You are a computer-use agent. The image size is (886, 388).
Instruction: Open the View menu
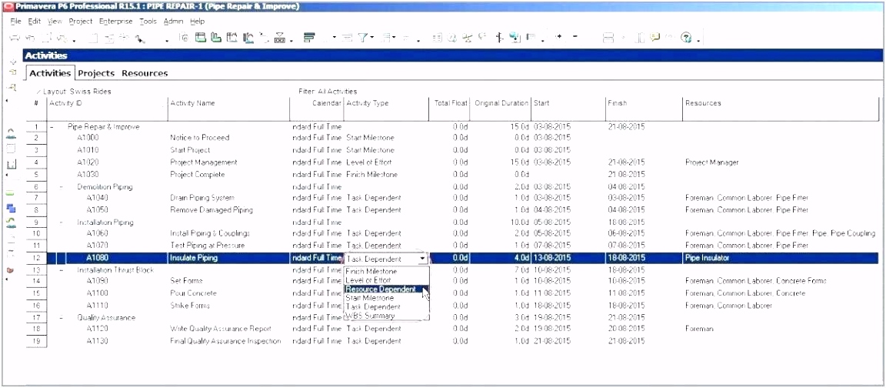[x=55, y=21]
